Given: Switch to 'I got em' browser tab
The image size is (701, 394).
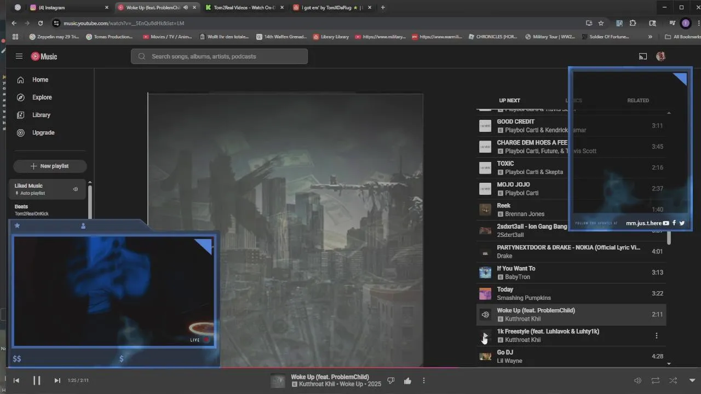Looking at the screenshot, I should [332, 8].
